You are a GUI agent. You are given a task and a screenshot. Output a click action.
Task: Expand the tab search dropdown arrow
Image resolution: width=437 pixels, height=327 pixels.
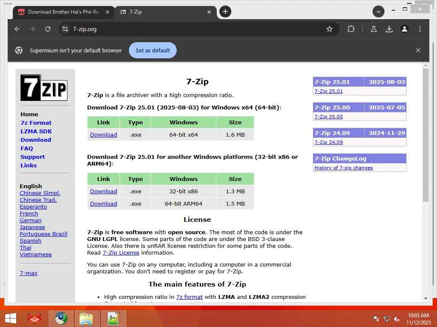click(379, 11)
